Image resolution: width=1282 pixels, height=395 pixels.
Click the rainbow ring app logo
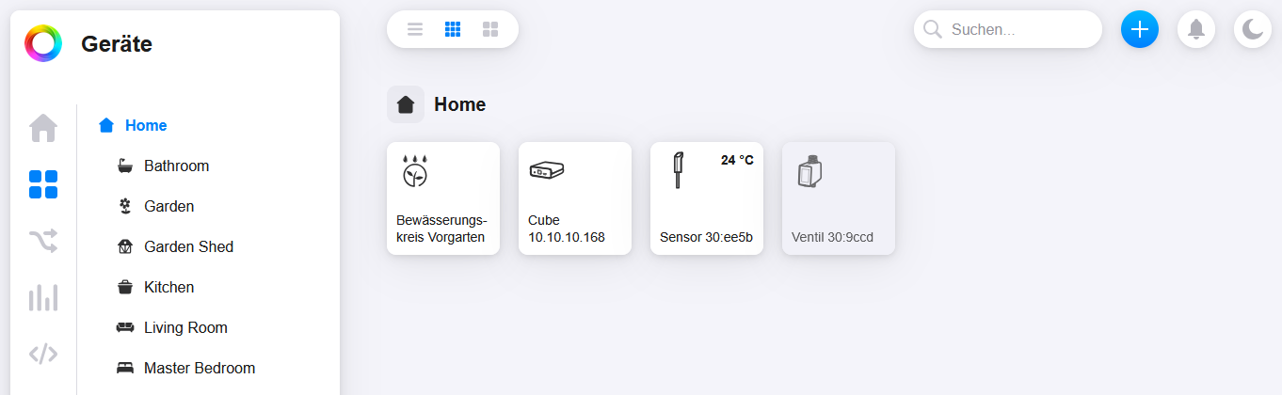click(43, 43)
